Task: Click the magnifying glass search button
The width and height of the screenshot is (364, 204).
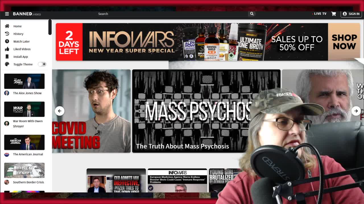Action: click(252, 14)
